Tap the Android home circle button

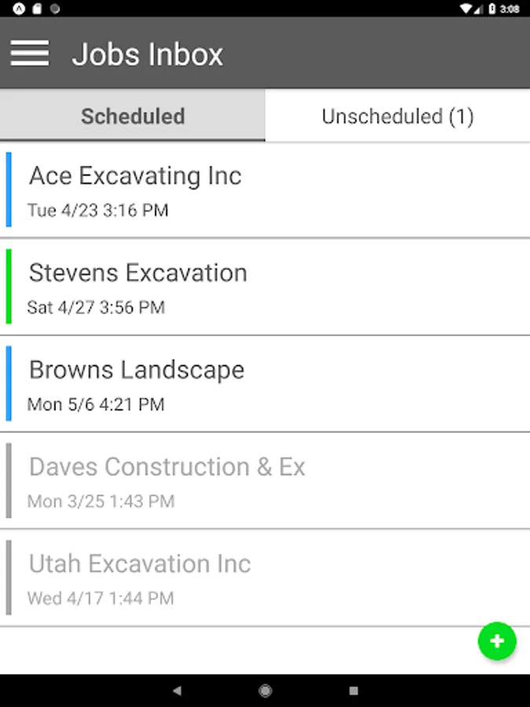pos(265,691)
